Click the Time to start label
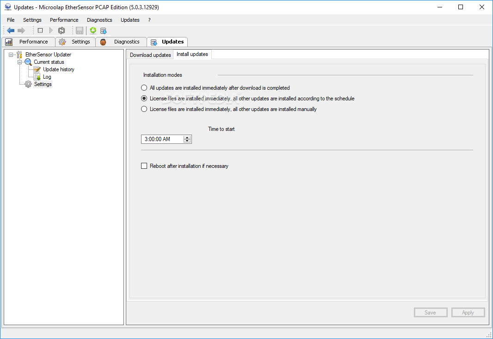493x339 pixels. [x=222, y=129]
